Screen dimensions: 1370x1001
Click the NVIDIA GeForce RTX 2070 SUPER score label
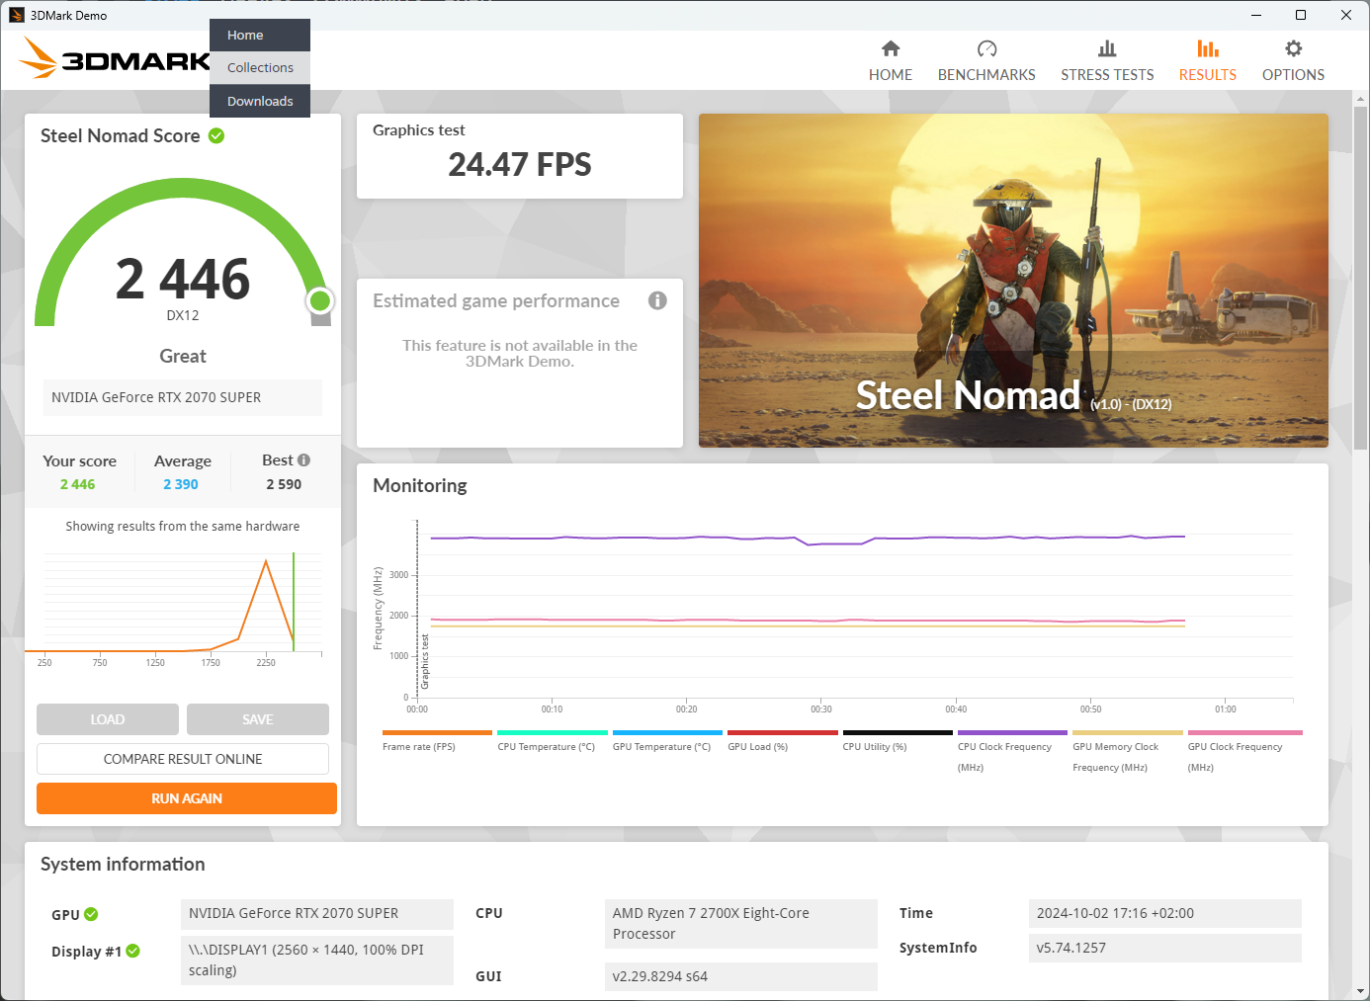tap(183, 397)
